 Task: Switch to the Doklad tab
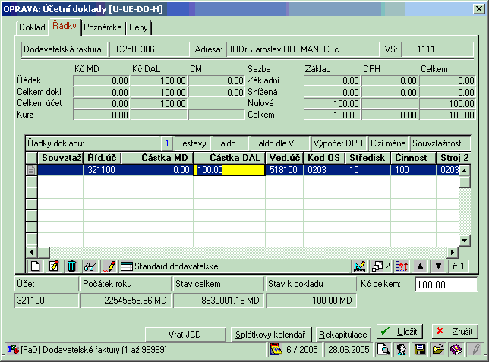coord(32,27)
